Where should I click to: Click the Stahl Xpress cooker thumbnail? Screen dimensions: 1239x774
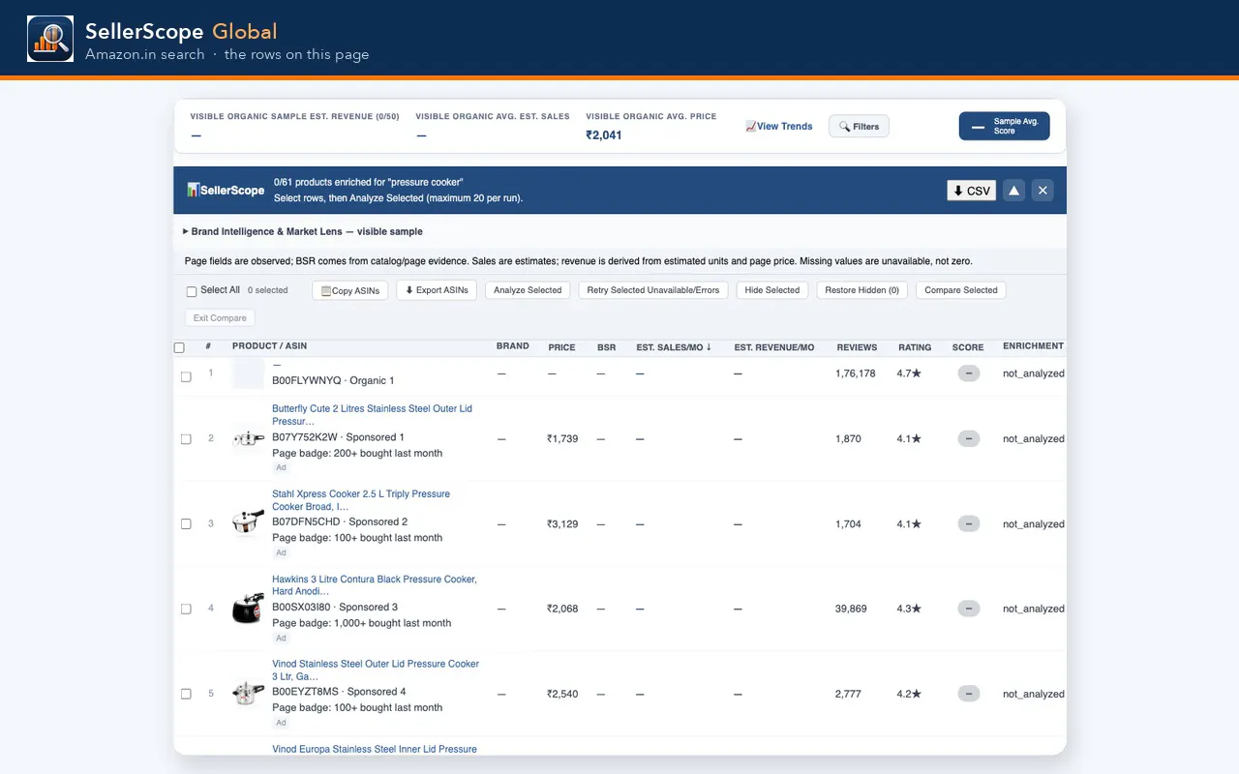(x=249, y=524)
